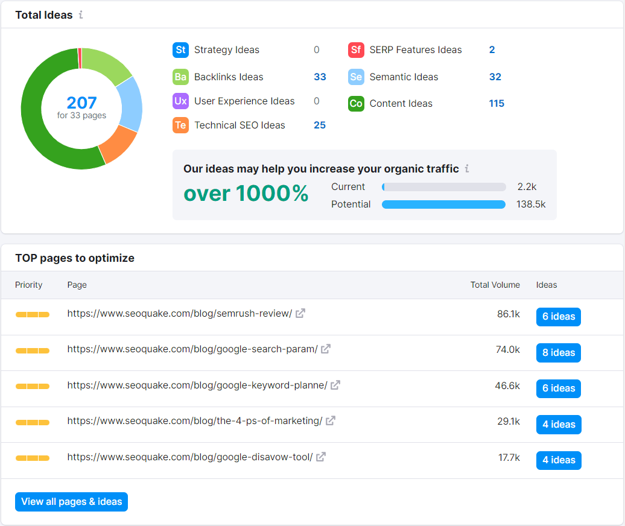Click the info icon beside Total Ideas
The image size is (625, 526).
[81, 15]
